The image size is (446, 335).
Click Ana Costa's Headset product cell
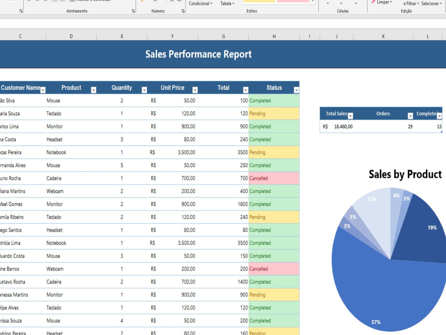click(71, 139)
